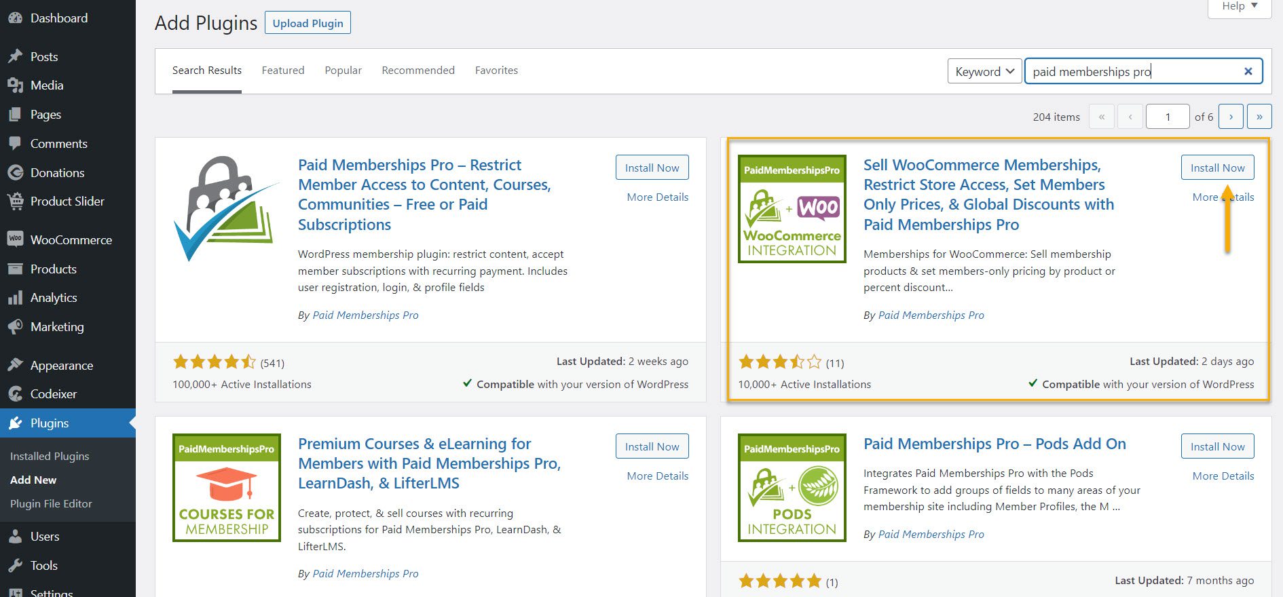1283x597 pixels.
Task: Clear the search field with X icon
Action: [1248, 71]
